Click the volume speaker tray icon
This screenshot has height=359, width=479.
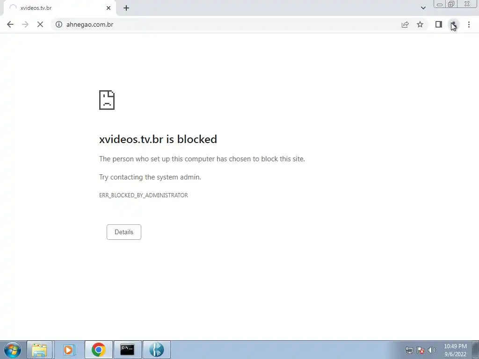click(x=432, y=350)
